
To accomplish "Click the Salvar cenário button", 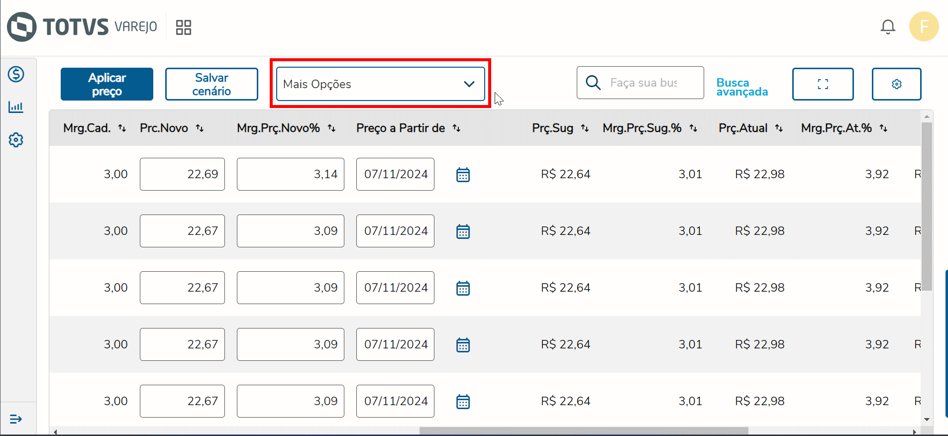I will coord(211,84).
